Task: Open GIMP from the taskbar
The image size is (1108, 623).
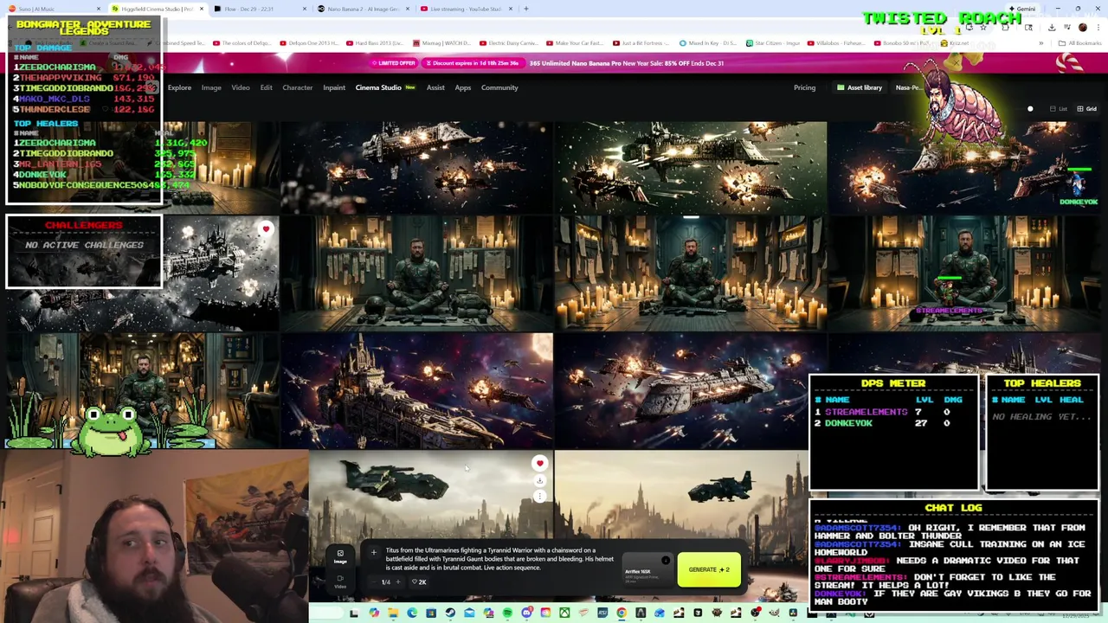Action: (774, 613)
